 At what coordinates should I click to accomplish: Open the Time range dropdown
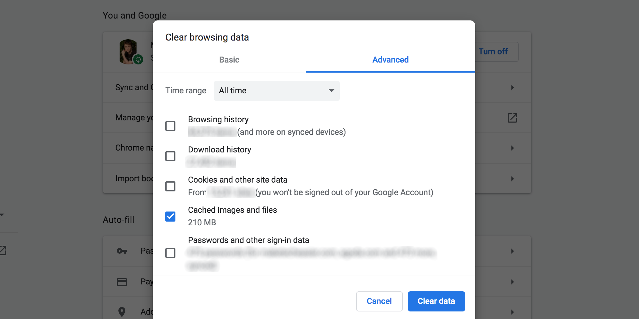pyautogui.click(x=276, y=91)
